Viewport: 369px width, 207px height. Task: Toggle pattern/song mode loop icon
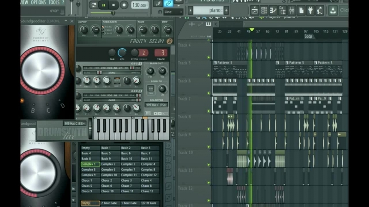94,5
